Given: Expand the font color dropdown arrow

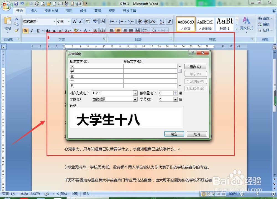Looking at the screenshot, I should tap(89, 31).
